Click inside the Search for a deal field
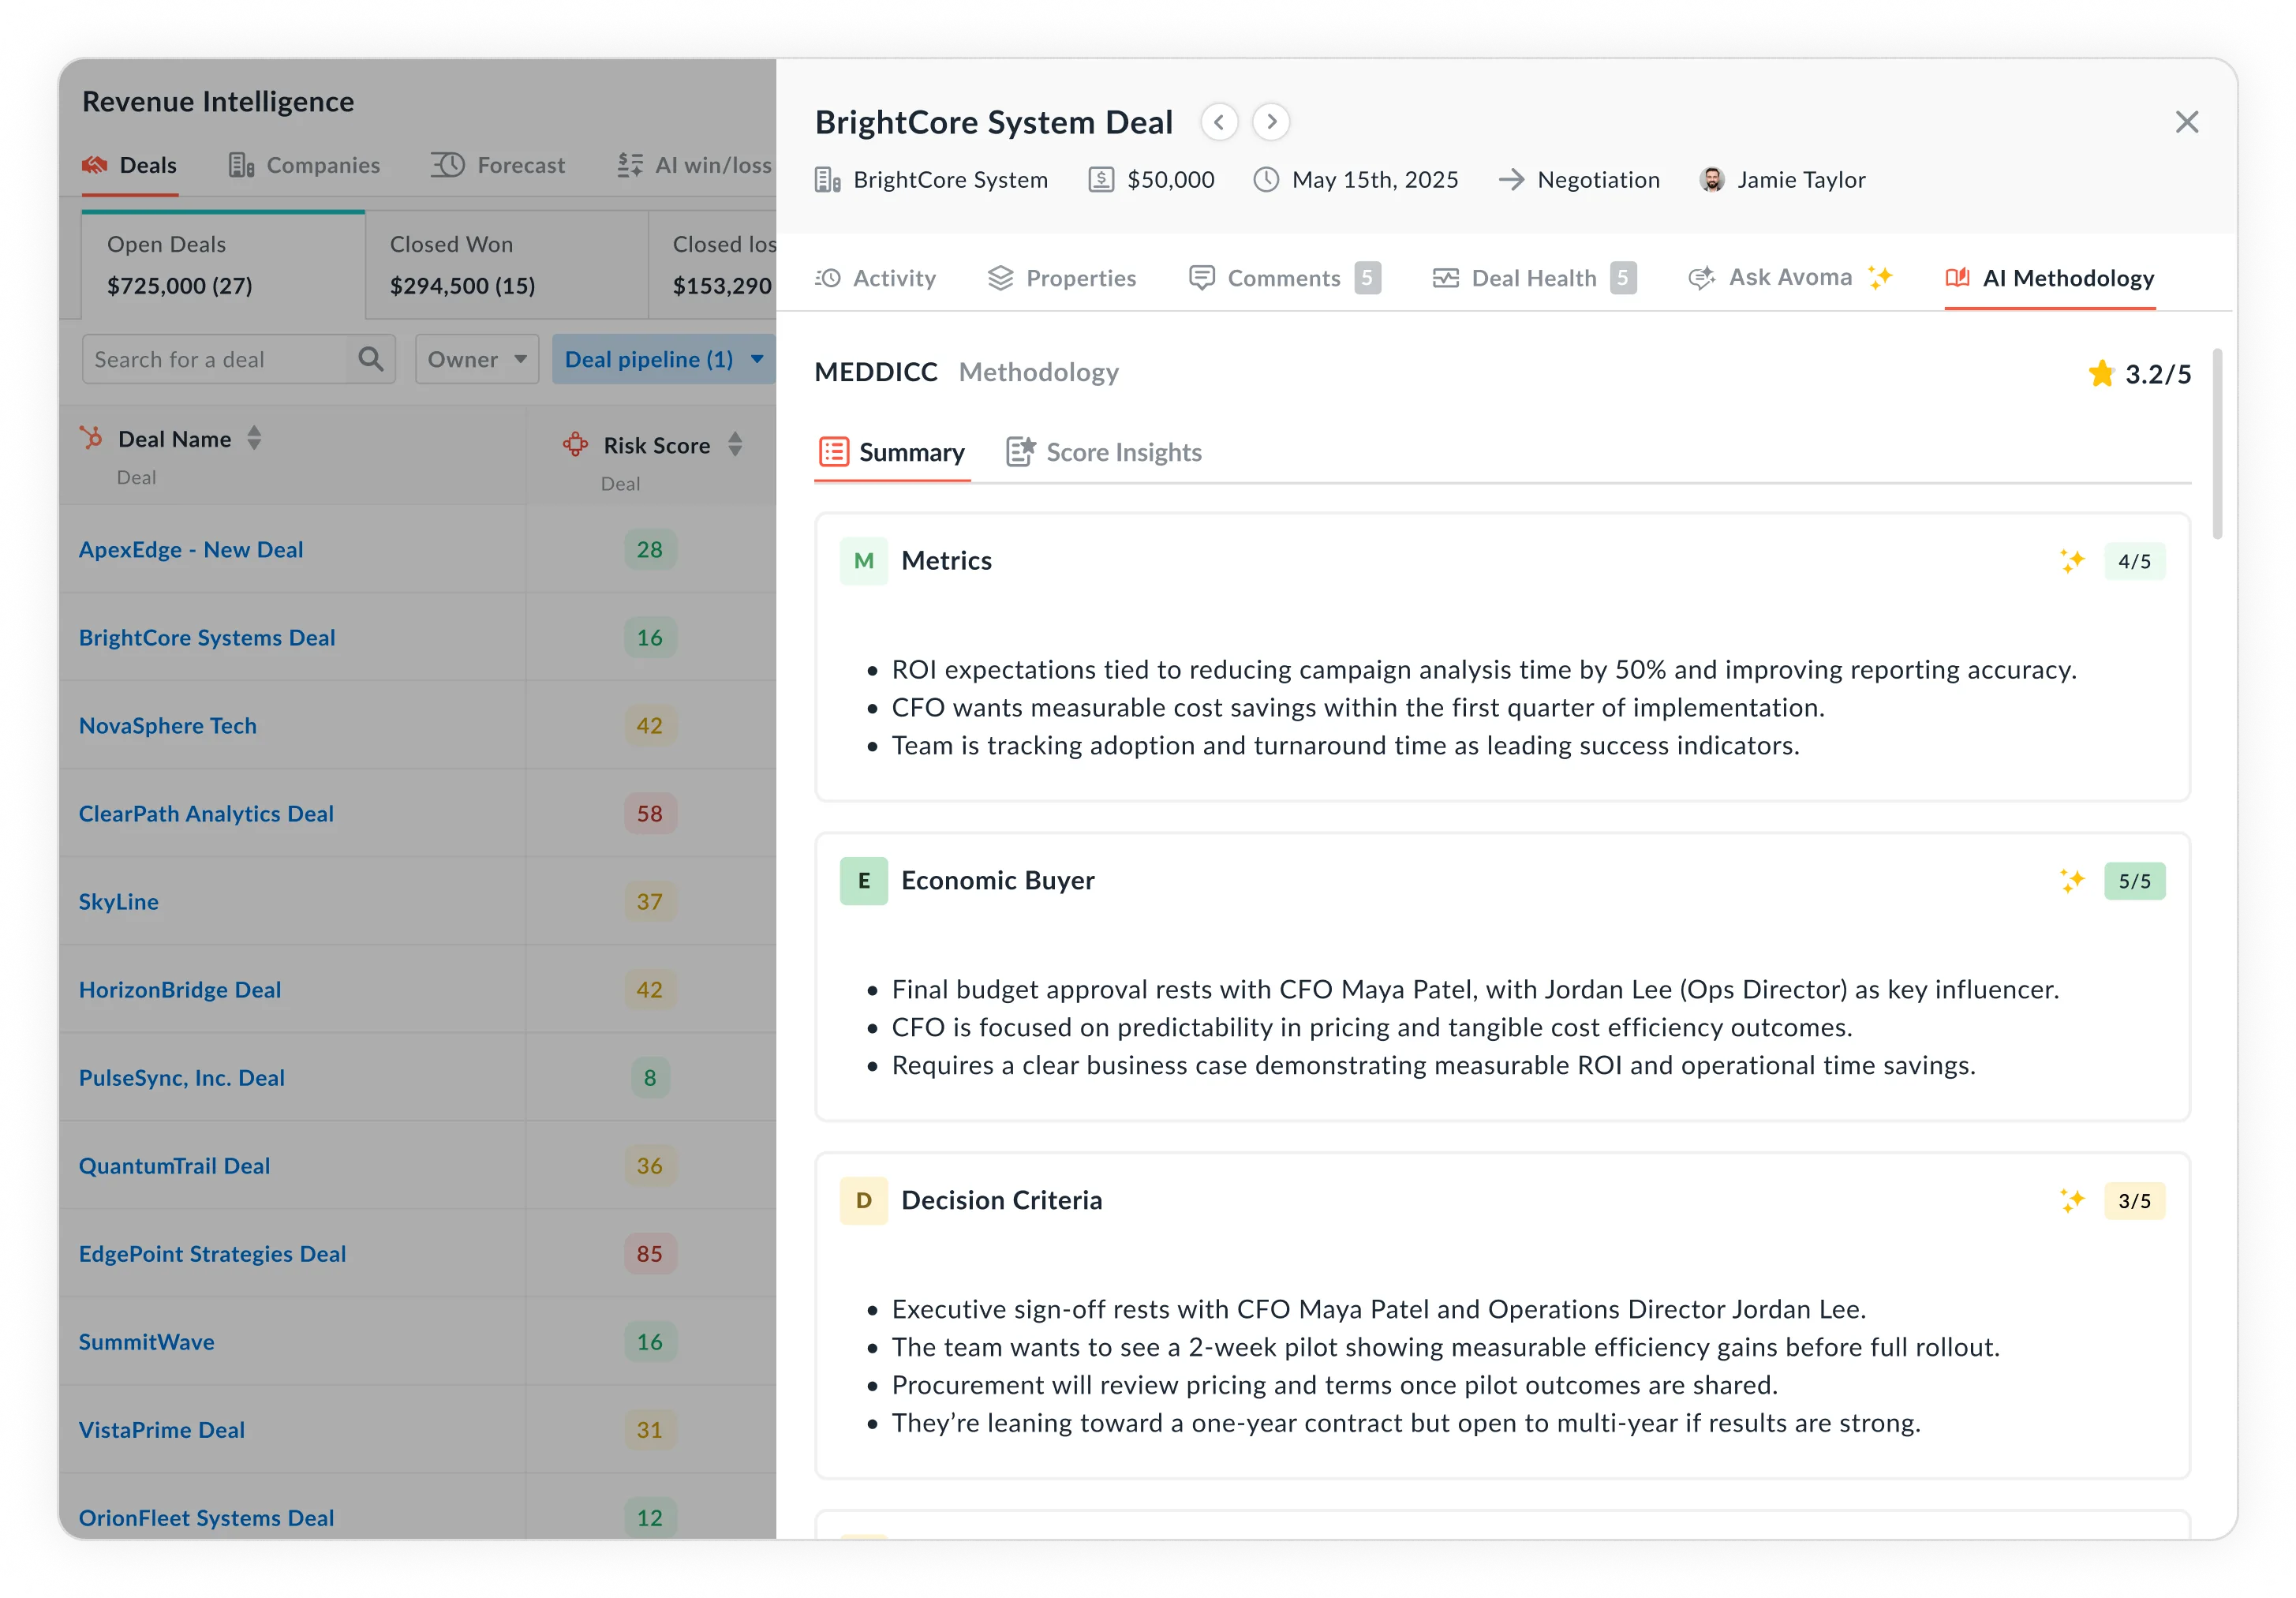The image size is (2296, 1598). coord(200,358)
